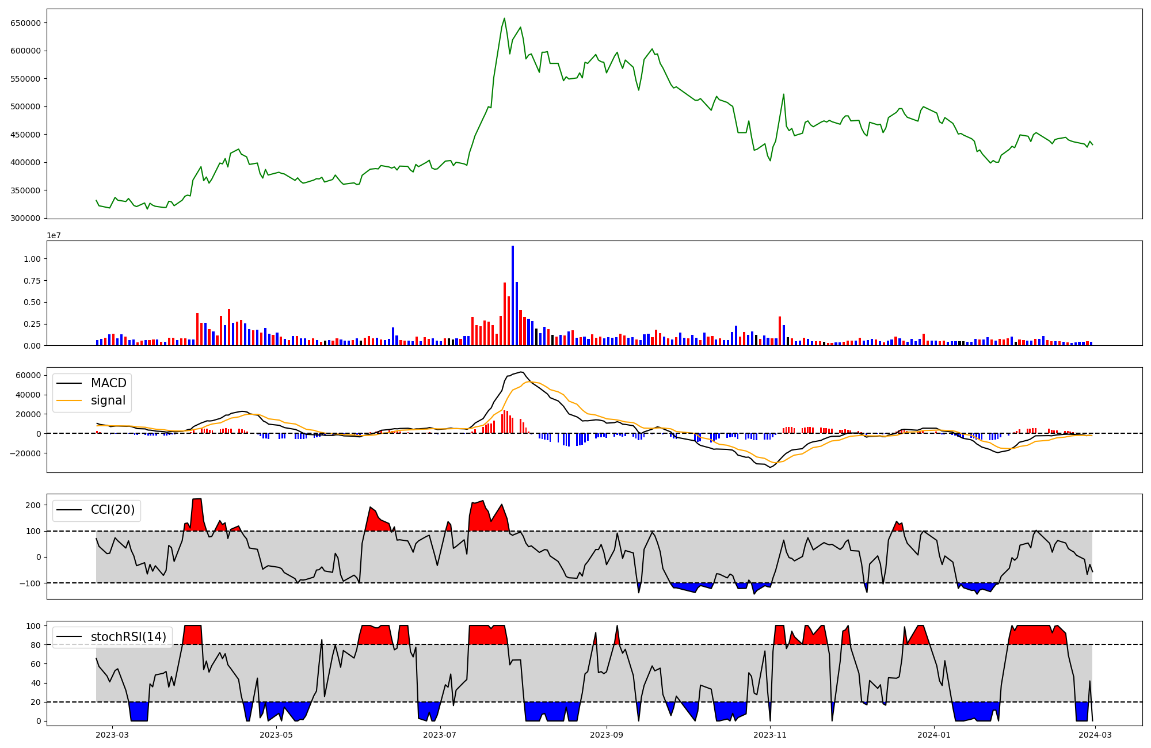Click the -100 label on CCI axis
Image resolution: width=1151 pixels, height=748 pixels.
pyautogui.click(x=31, y=583)
